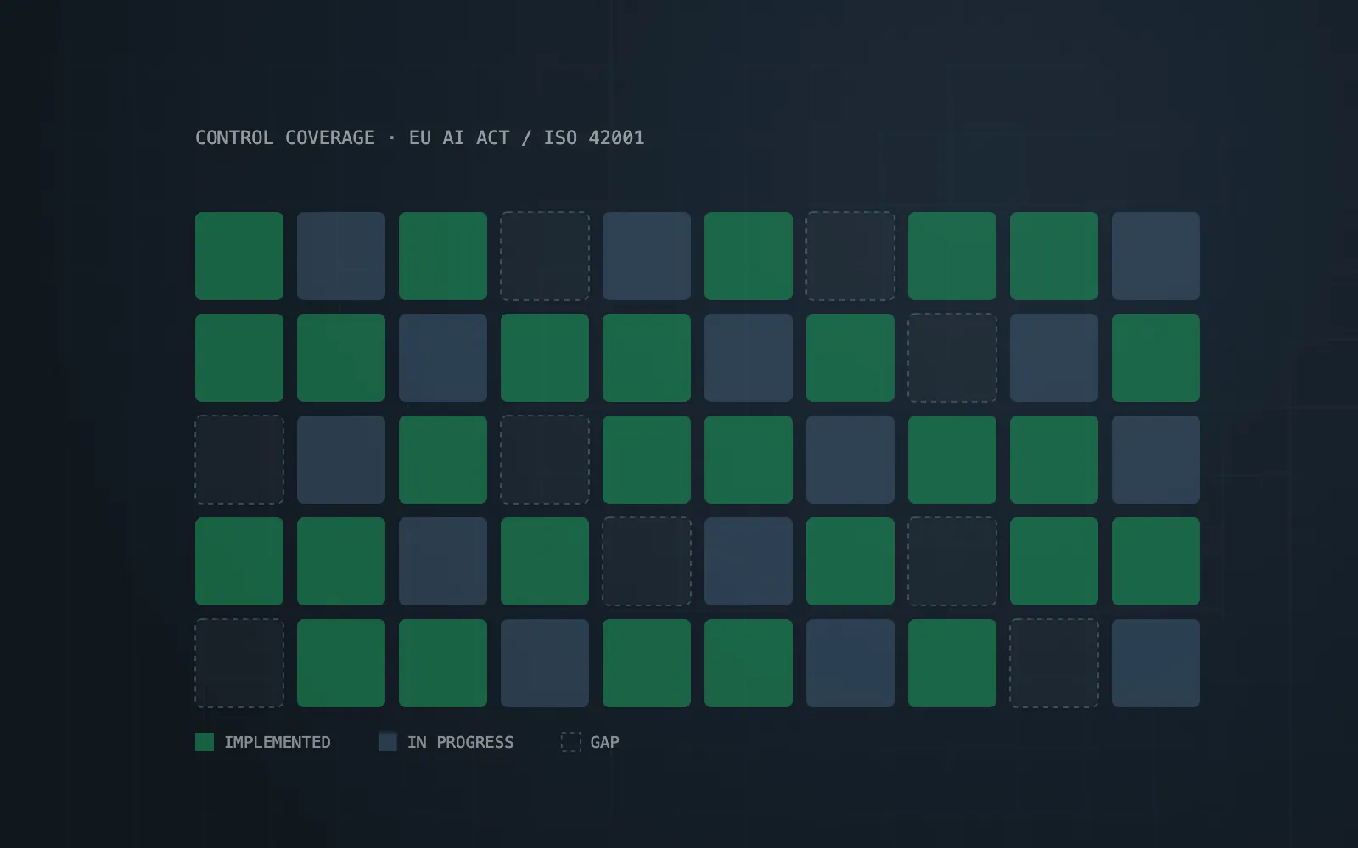
Task: Click the last gap tile in the fourth row
Action: 952,561
